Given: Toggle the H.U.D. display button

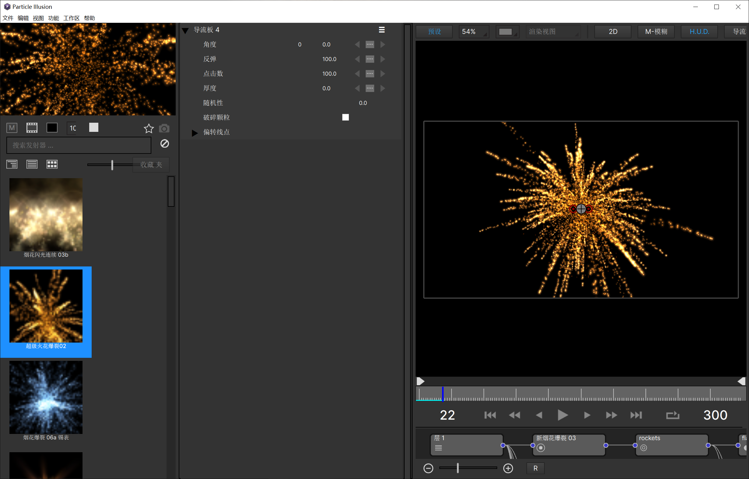Looking at the screenshot, I should tap(699, 32).
